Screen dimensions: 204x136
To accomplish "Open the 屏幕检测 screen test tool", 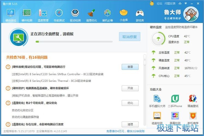I will click(175, 118).
